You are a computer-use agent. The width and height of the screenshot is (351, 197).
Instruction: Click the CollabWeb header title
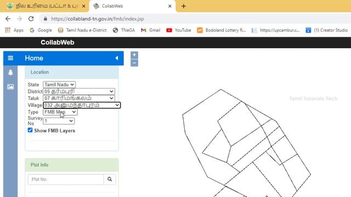58,43
